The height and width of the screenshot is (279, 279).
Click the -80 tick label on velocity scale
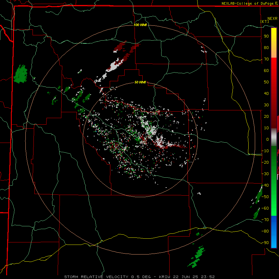[265, 231]
